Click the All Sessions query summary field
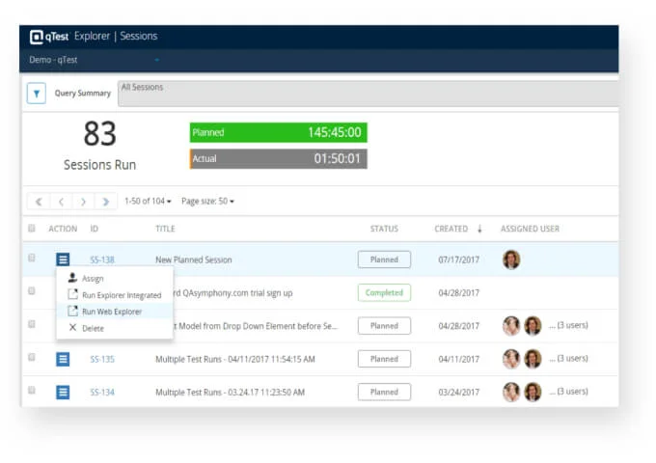This screenshot has width=656, height=463. [368, 94]
